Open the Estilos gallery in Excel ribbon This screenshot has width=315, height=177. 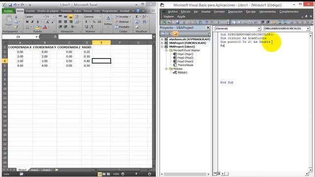pyautogui.click(x=108, y=21)
